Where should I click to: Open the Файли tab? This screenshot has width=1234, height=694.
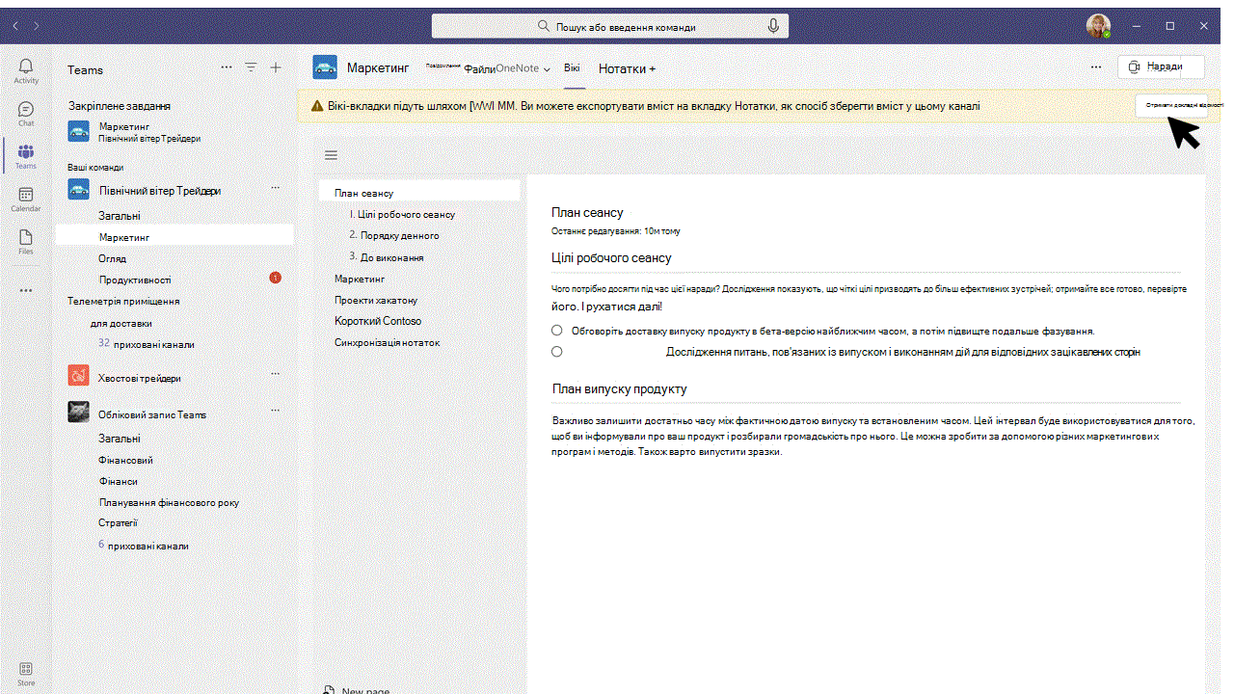pyautogui.click(x=479, y=69)
